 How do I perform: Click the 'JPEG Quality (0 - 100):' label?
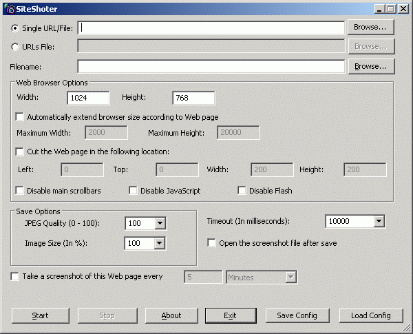(x=62, y=223)
